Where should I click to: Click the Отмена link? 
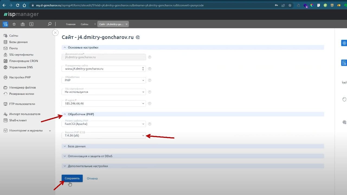92,178
